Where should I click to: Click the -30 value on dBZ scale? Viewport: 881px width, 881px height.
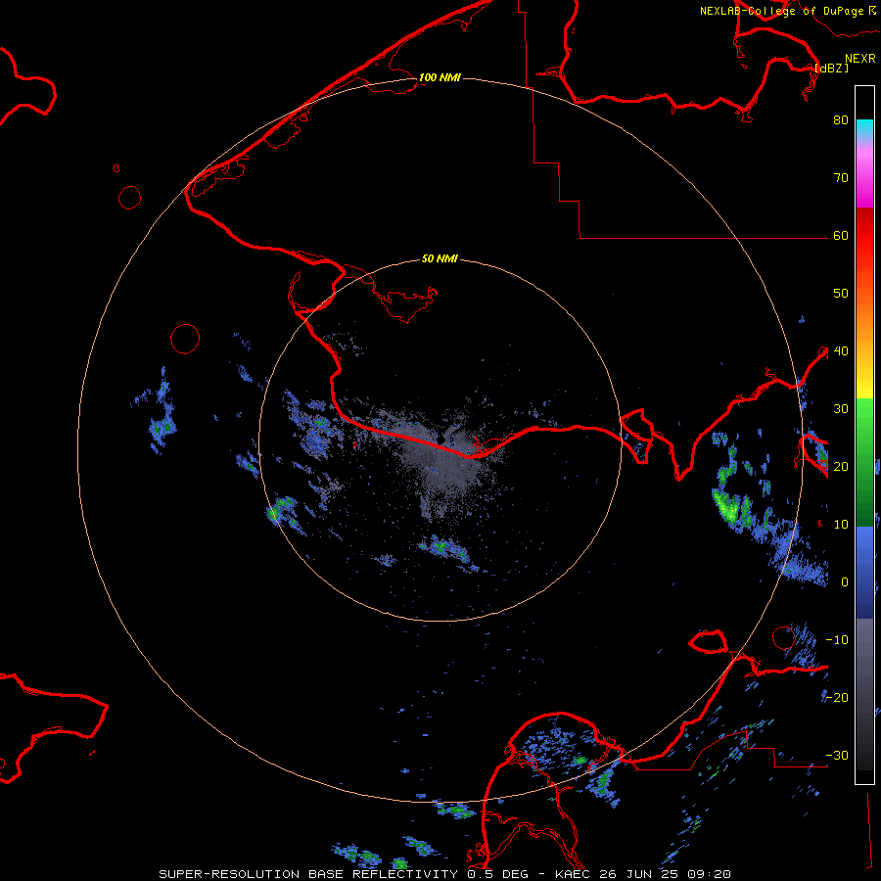point(837,755)
